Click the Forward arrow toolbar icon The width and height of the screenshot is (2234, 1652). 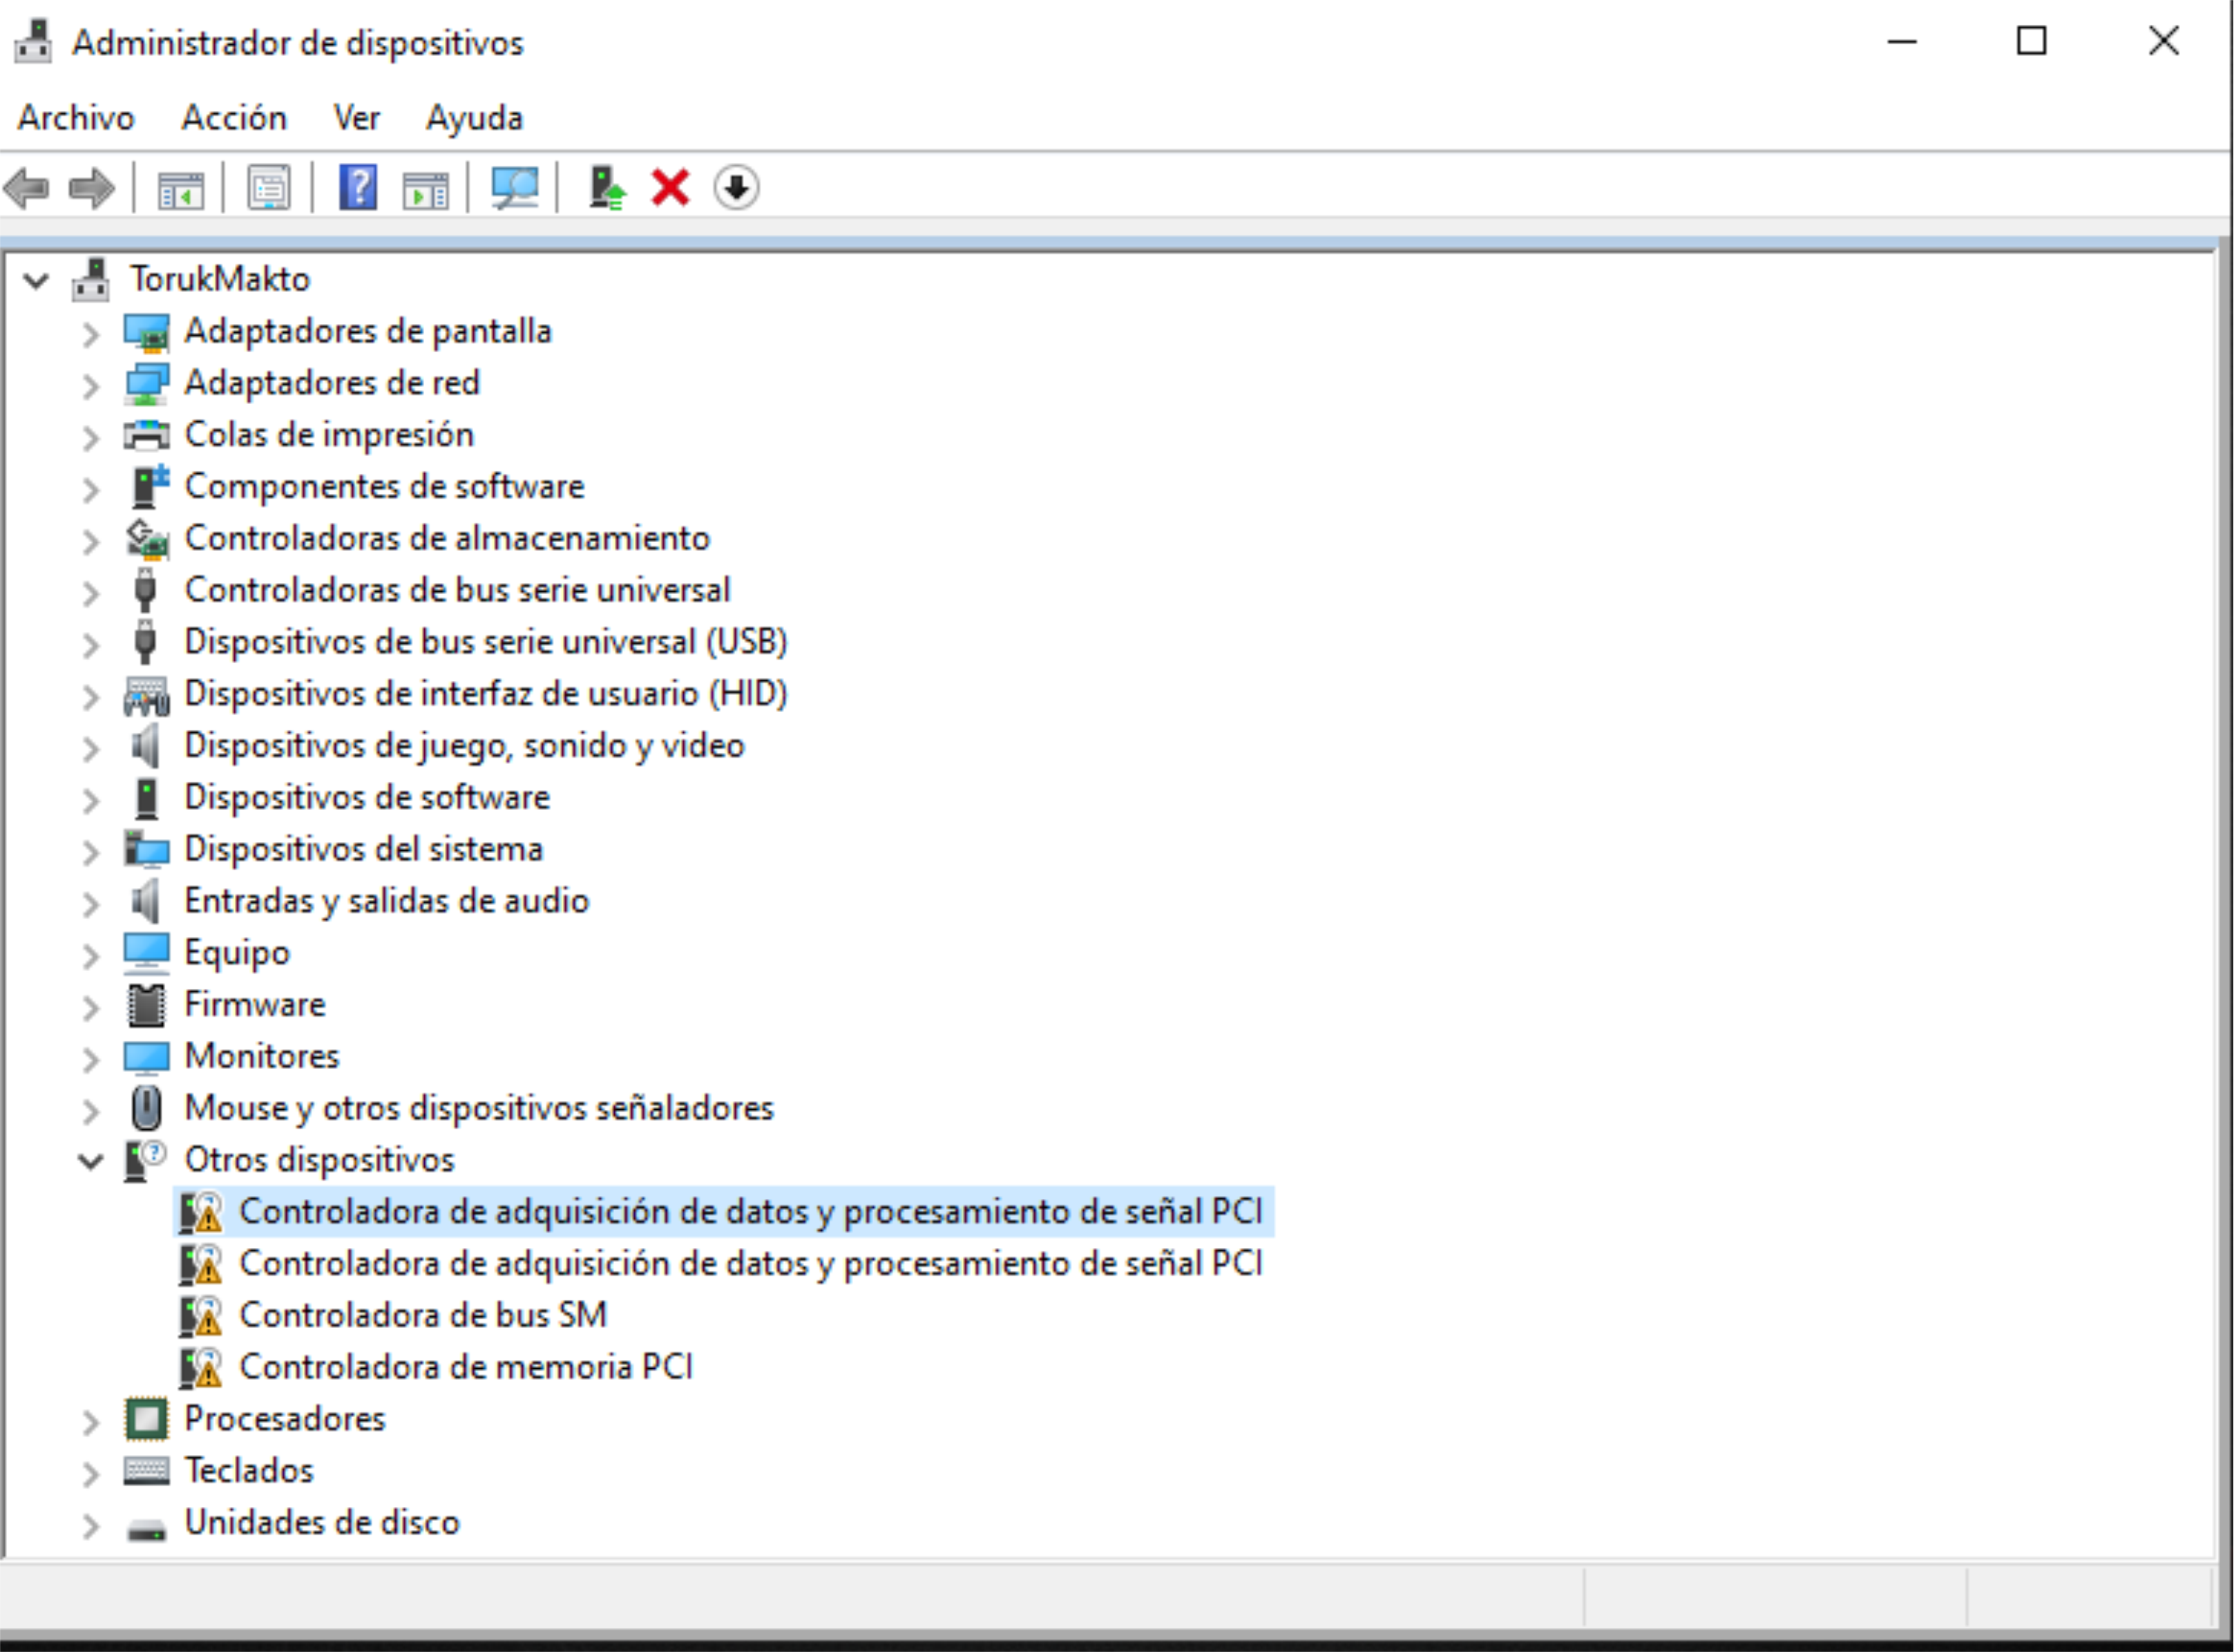[92, 188]
